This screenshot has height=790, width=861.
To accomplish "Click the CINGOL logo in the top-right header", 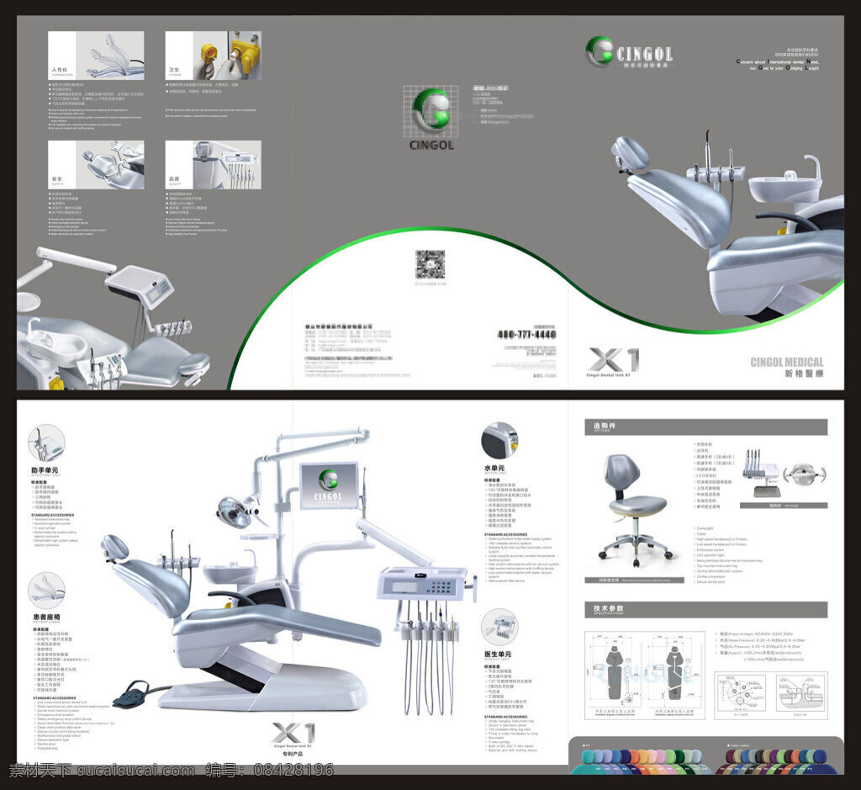I will pyautogui.click(x=629, y=52).
